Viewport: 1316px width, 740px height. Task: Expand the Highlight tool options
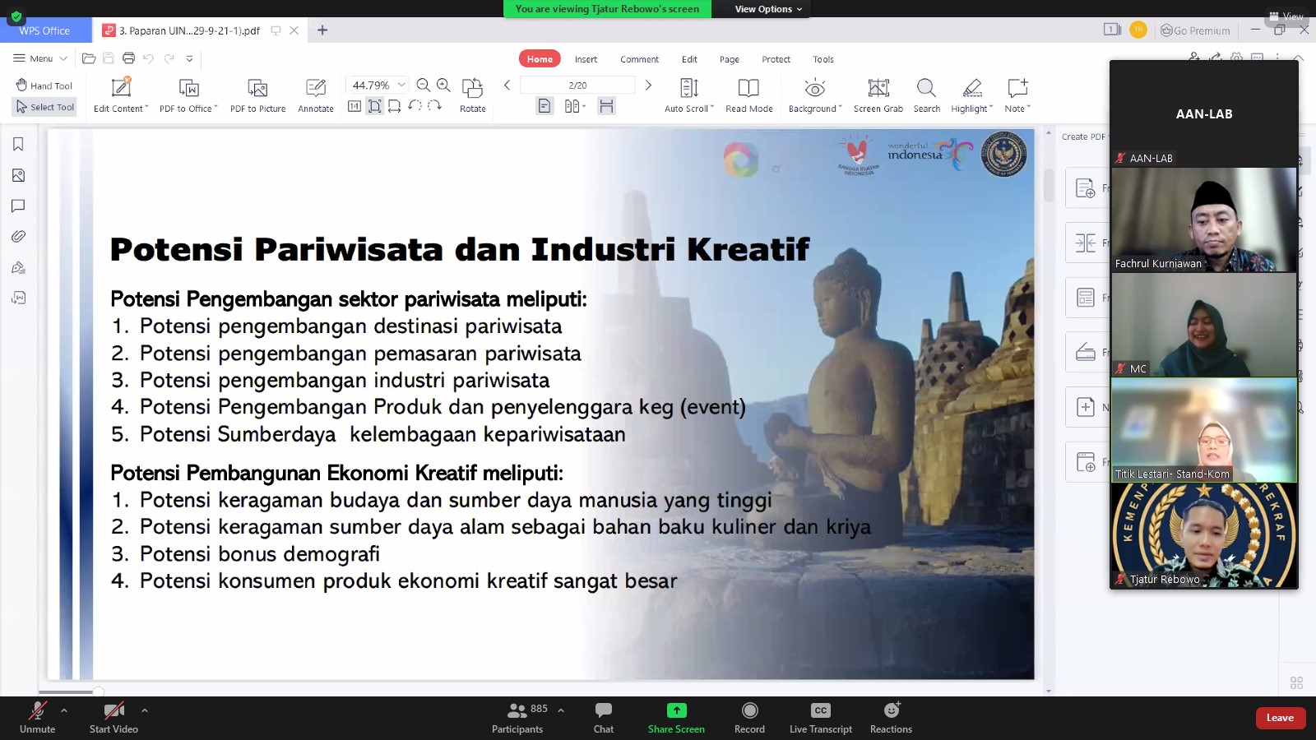pyautogui.click(x=991, y=109)
